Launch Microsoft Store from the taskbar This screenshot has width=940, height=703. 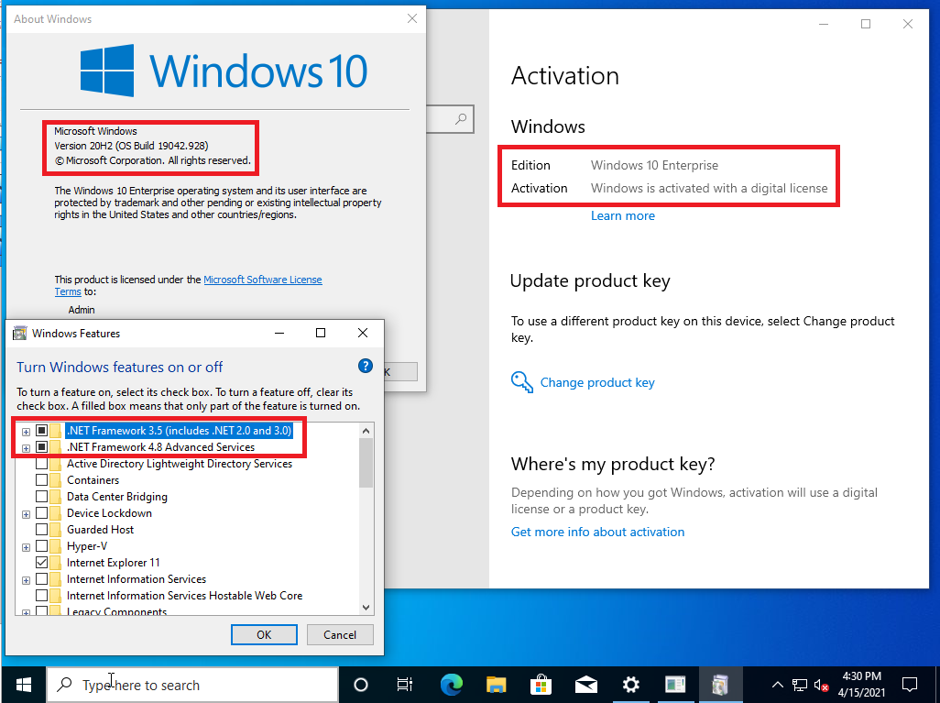tap(541, 685)
